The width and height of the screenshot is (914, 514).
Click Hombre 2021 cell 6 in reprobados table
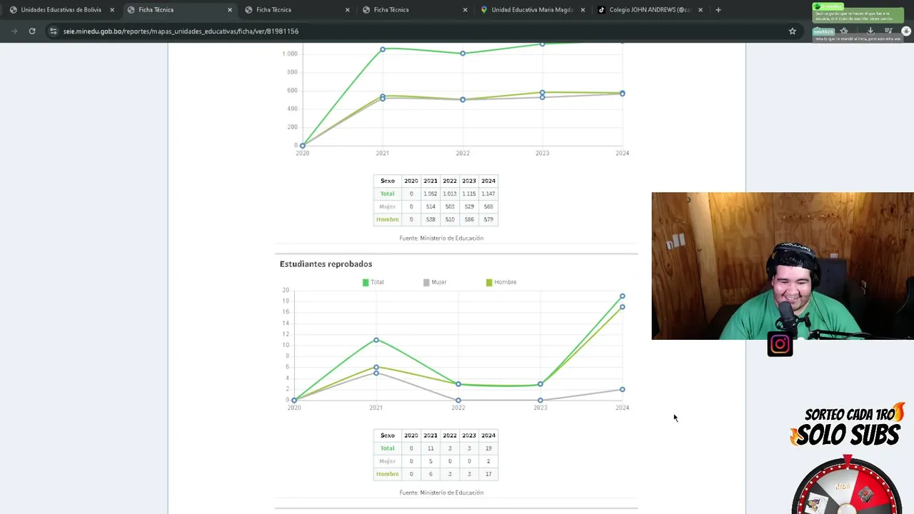[430, 474]
